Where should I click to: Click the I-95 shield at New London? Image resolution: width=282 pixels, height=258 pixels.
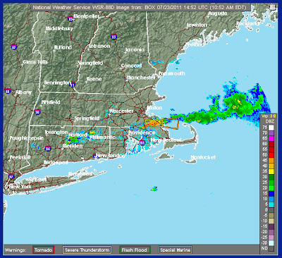point(94,156)
